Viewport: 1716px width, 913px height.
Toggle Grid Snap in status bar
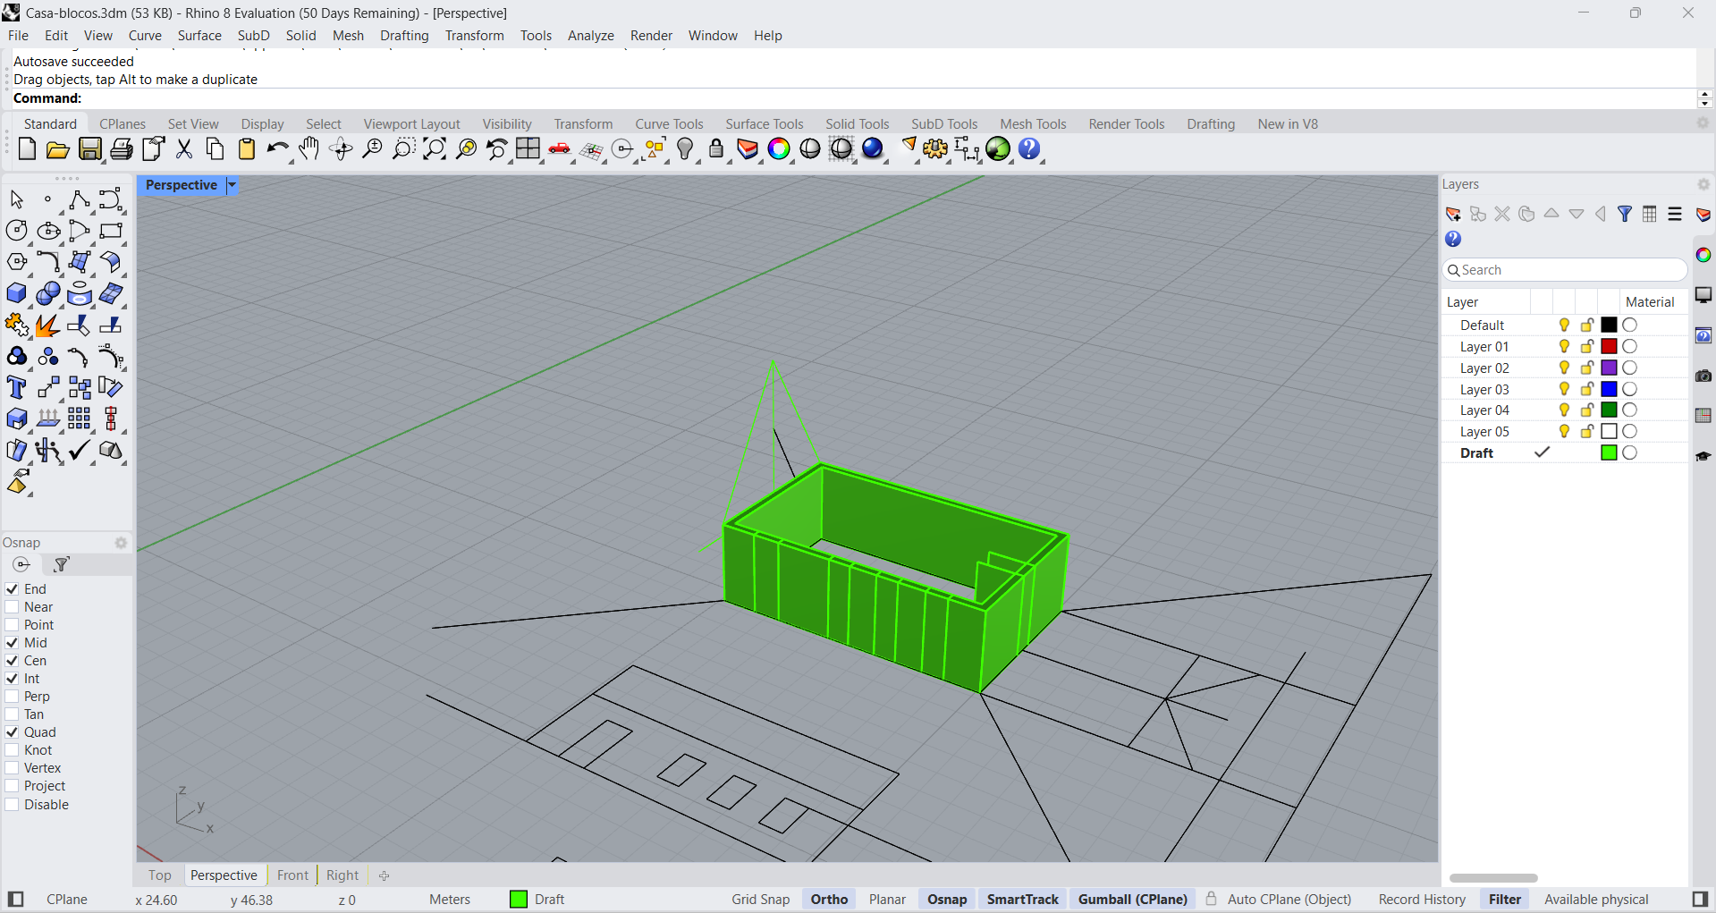pos(760,900)
